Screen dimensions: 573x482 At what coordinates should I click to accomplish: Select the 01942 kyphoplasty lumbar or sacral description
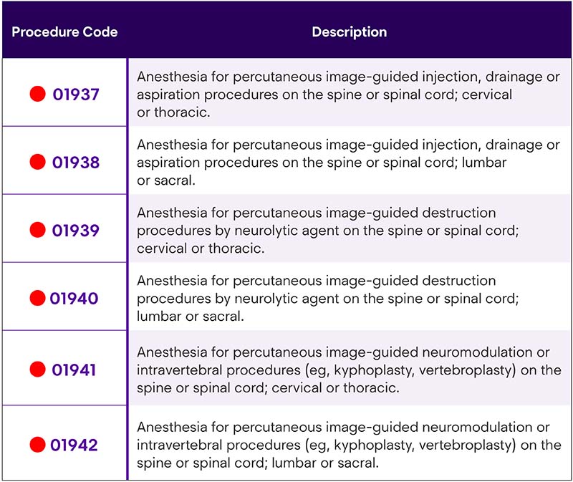(x=349, y=445)
